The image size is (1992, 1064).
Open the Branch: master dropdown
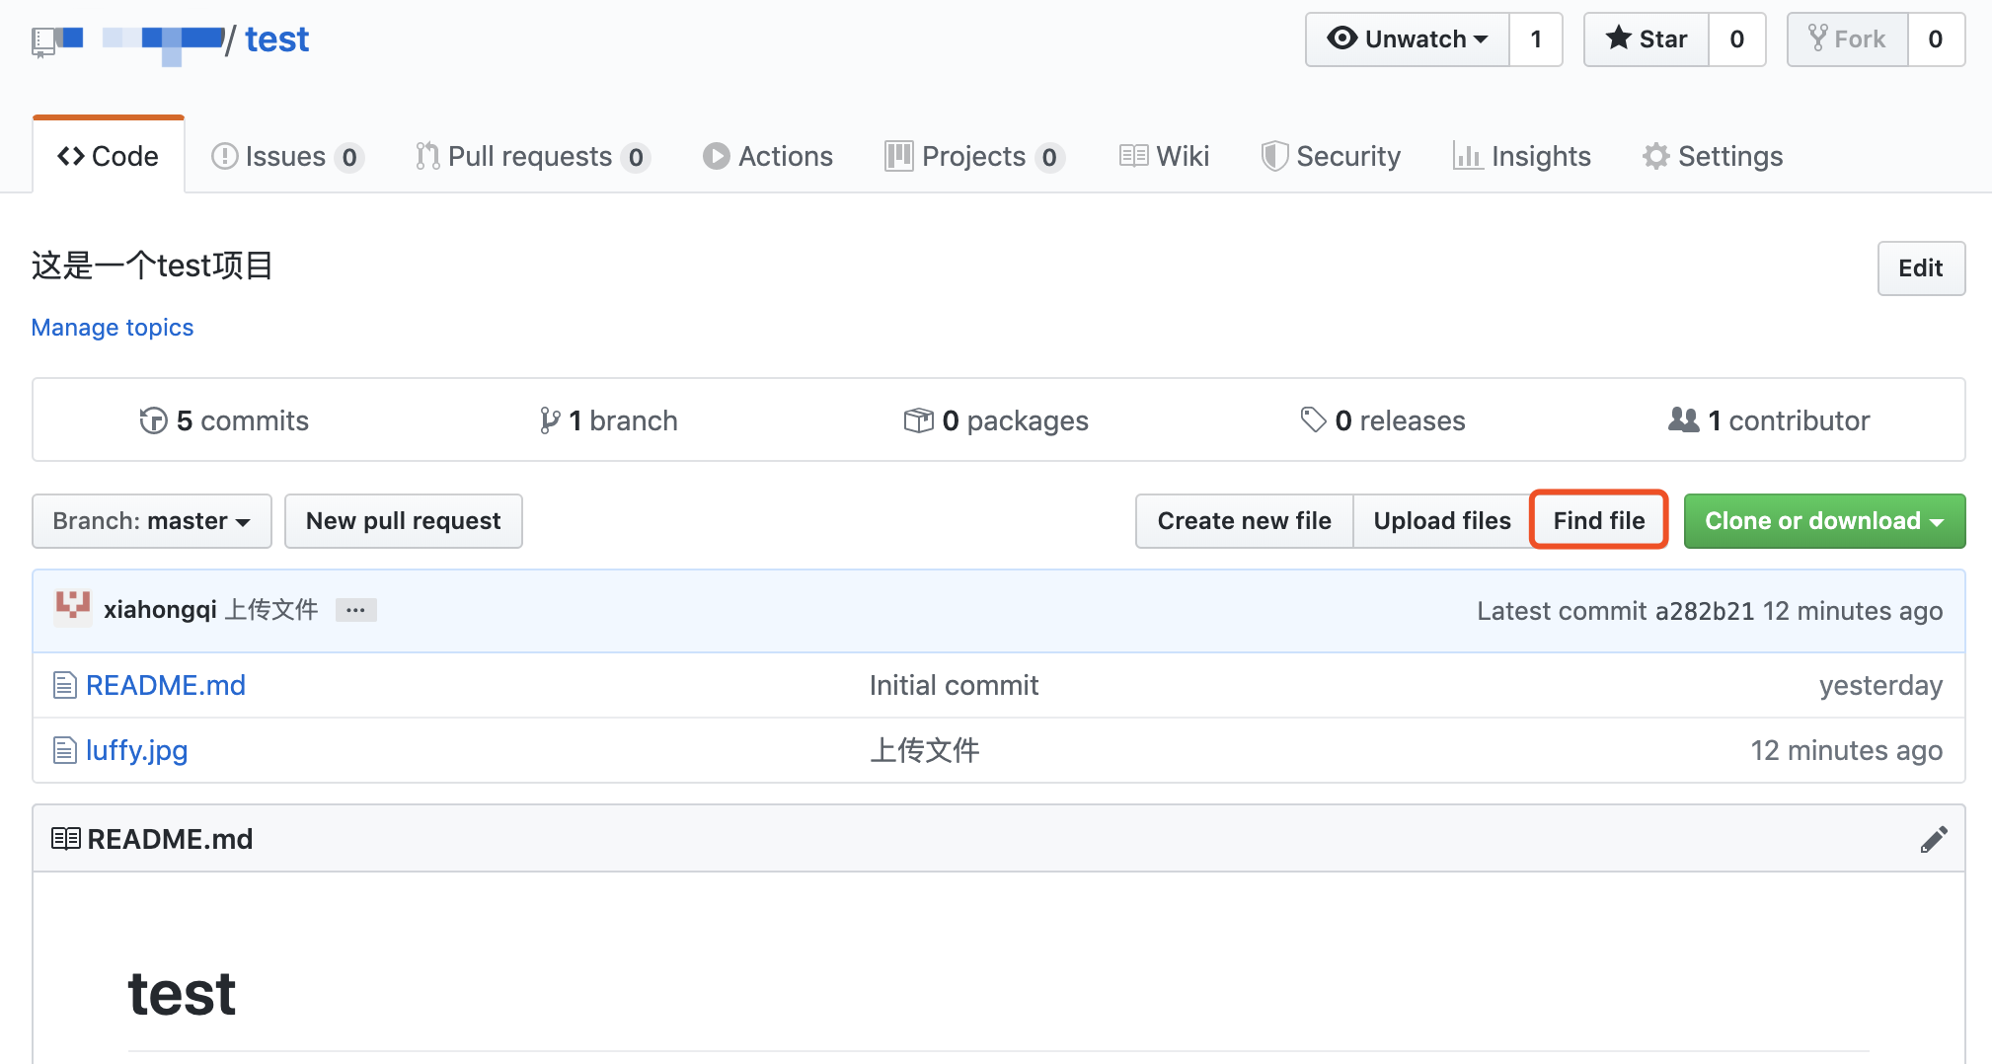click(152, 521)
